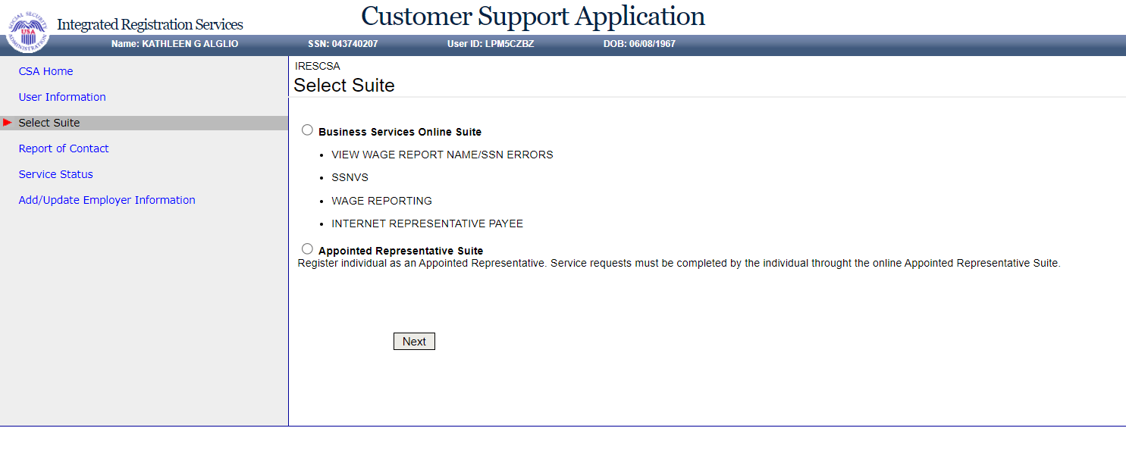The width and height of the screenshot is (1126, 450).
Task: Click the SSNVS list item
Action: coord(350,177)
